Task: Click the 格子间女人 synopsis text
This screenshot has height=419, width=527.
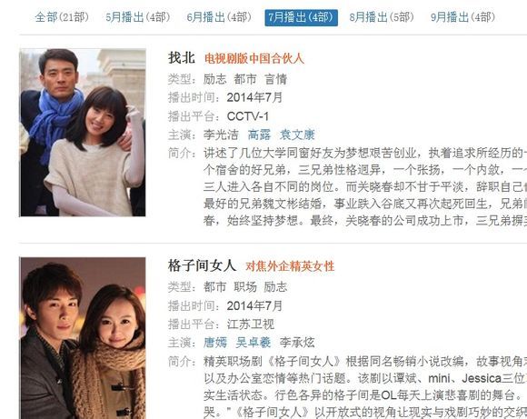Action: tap(365, 386)
